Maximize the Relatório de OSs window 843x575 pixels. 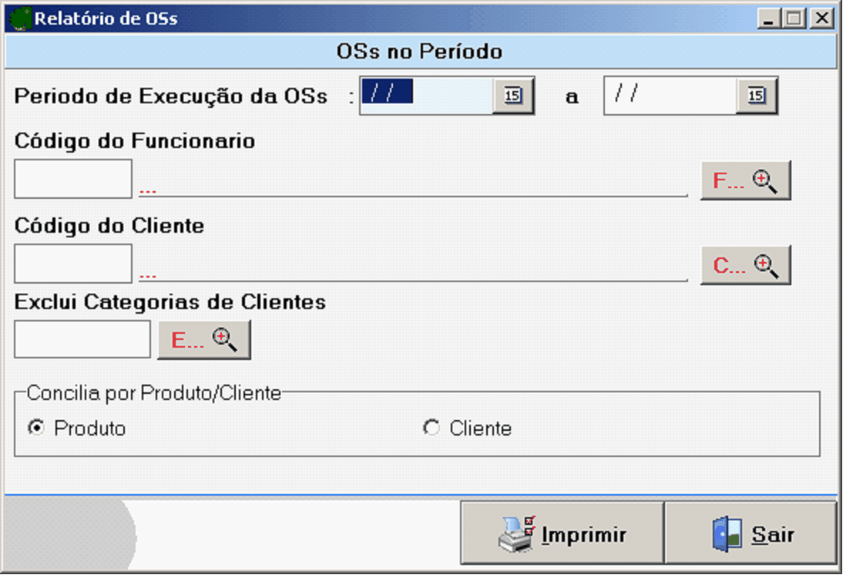[794, 18]
